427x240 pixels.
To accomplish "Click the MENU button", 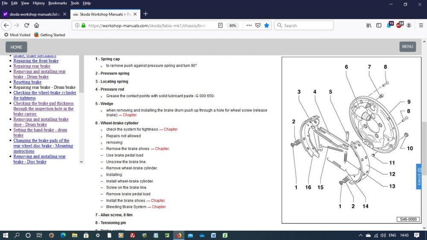I will tap(407, 46).
